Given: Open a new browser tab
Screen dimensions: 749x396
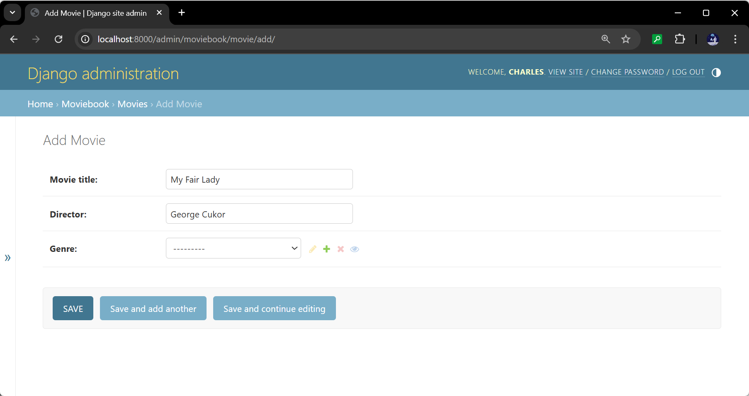Looking at the screenshot, I should coord(182,12).
